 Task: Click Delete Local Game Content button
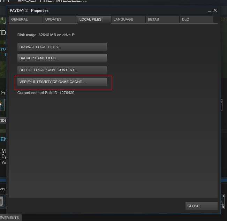click(62, 70)
